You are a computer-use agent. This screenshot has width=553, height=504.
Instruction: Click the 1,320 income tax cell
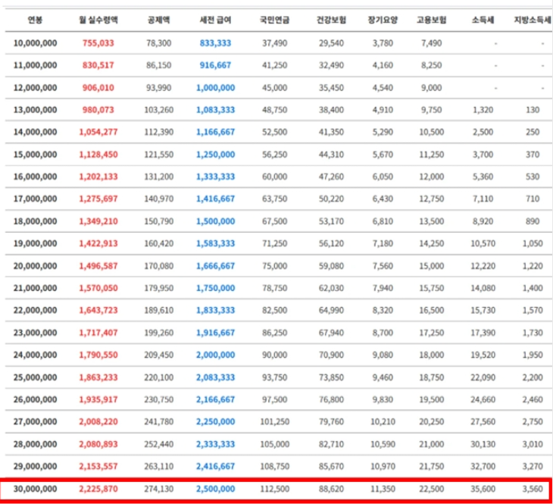pos(483,110)
